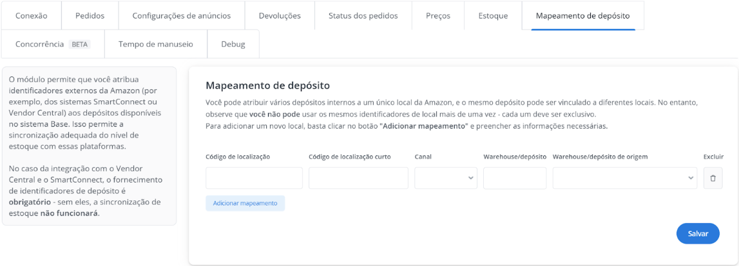
Task: Click the Mapeamento de depósito section heading
Action: pos(267,85)
